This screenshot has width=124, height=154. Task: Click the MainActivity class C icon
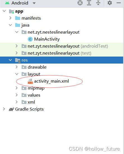pos(30,39)
